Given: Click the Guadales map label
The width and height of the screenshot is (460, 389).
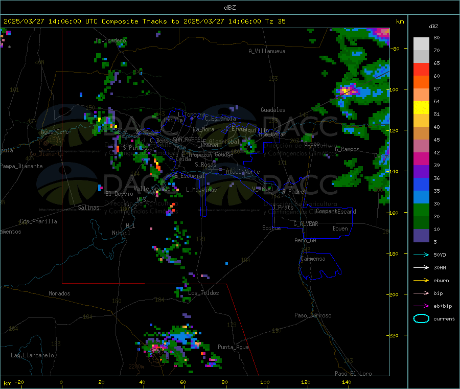Looking at the screenshot, I should point(273,110).
